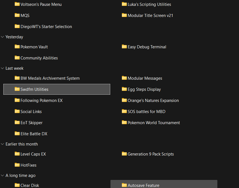Image resolution: width=239 pixels, height=188 pixels.
Task: Select Generation 9 Pack Scripts folder
Action: (150, 154)
